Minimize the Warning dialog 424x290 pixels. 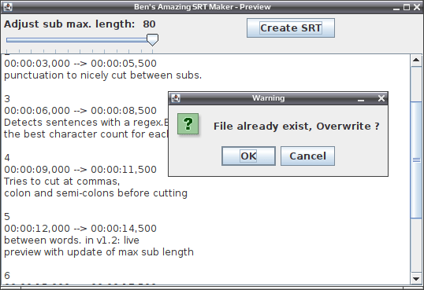coord(361,98)
